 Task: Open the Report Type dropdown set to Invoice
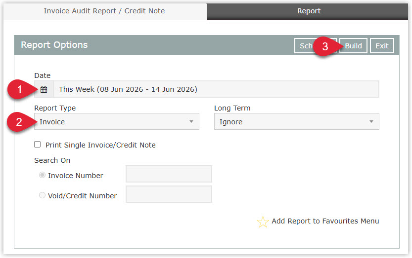click(117, 122)
